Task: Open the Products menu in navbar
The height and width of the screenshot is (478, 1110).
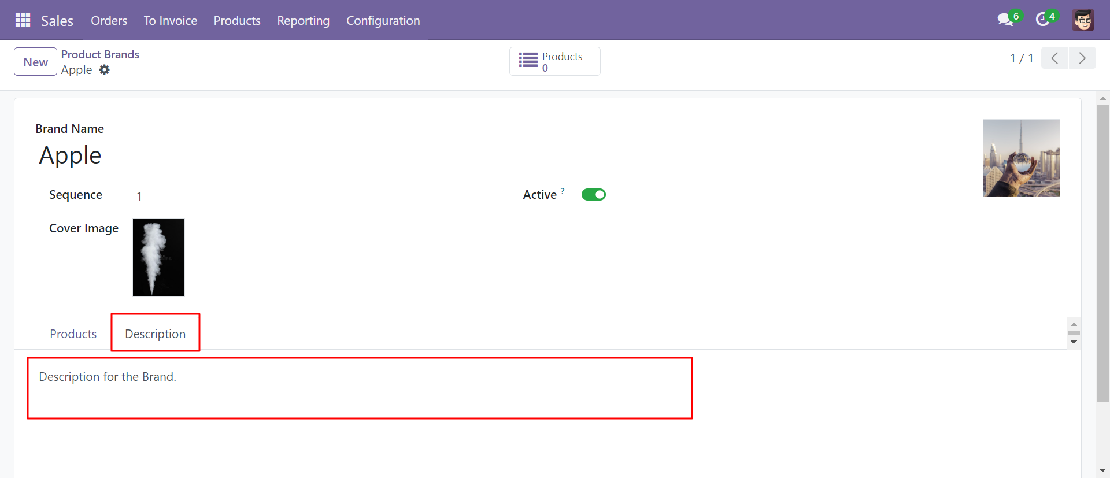Action: pyautogui.click(x=237, y=20)
